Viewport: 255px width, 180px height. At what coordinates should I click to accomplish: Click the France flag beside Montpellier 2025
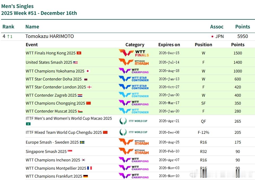tap(90, 168)
